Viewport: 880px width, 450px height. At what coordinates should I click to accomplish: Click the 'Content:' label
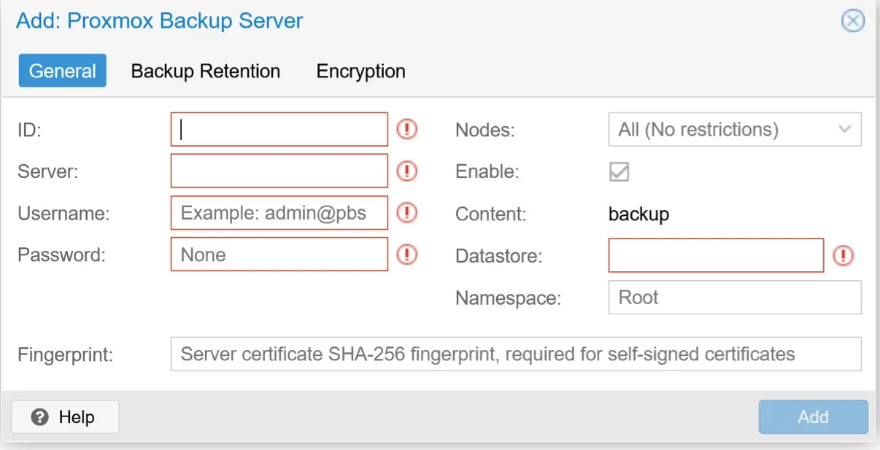[x=491, y=214]
